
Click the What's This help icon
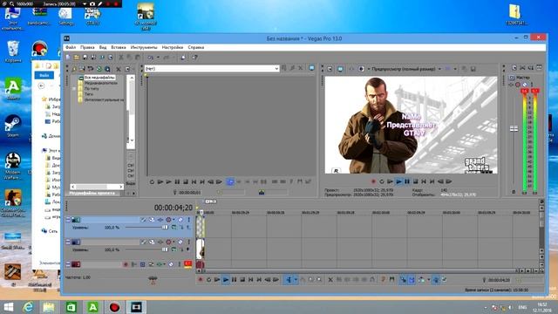click(x=194, y=58)
